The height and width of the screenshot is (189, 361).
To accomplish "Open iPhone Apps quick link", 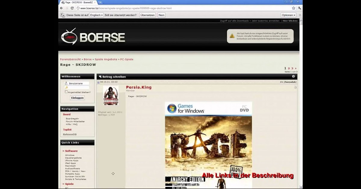I will tap(72, 160).
